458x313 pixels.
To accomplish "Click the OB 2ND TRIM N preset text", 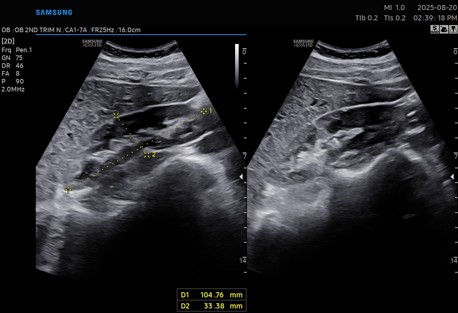I will point(38,30).
